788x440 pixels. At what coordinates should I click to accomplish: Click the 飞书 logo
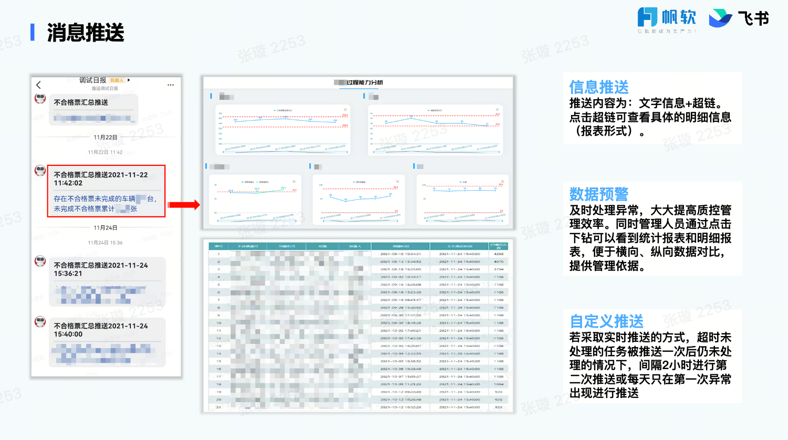(x=739, y=19)
